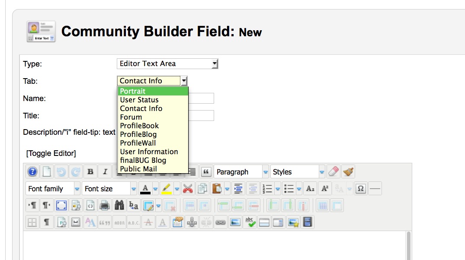465x260 pixels.
Task: Select User Status in the Tab list
Action: (x=153, y=100)
